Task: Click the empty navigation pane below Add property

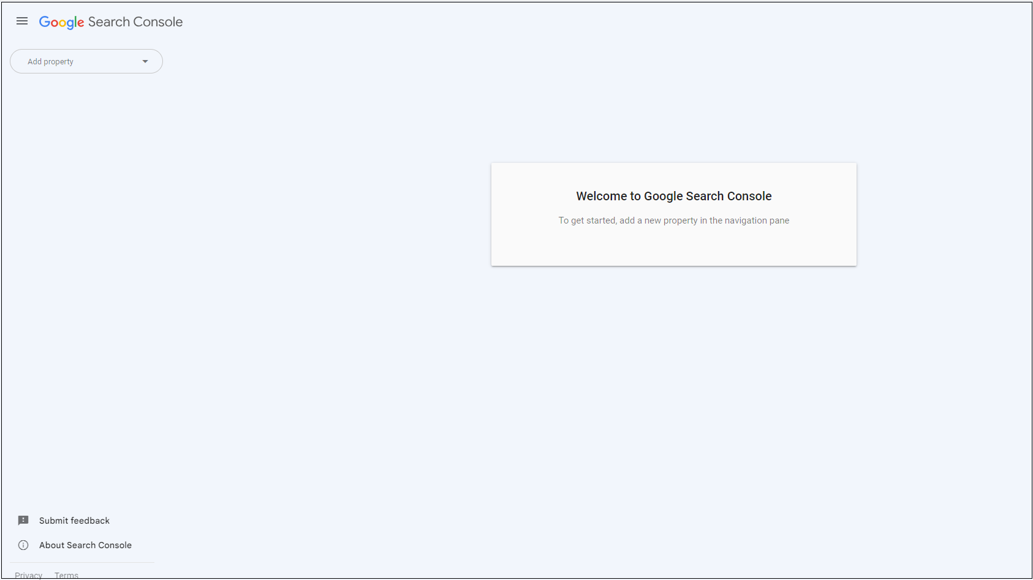Action: 82,288
